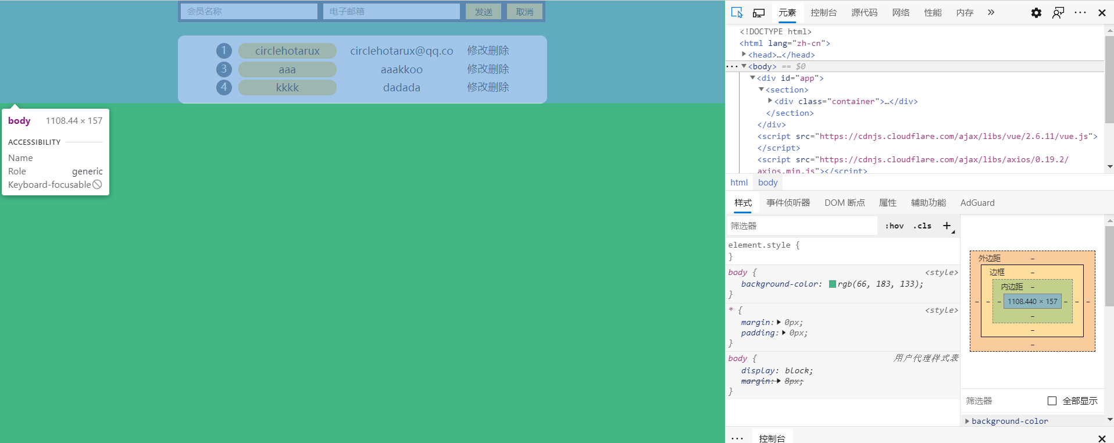
Task: Expand the margin shorthand in * rule
Action: [x=779, y=322]
